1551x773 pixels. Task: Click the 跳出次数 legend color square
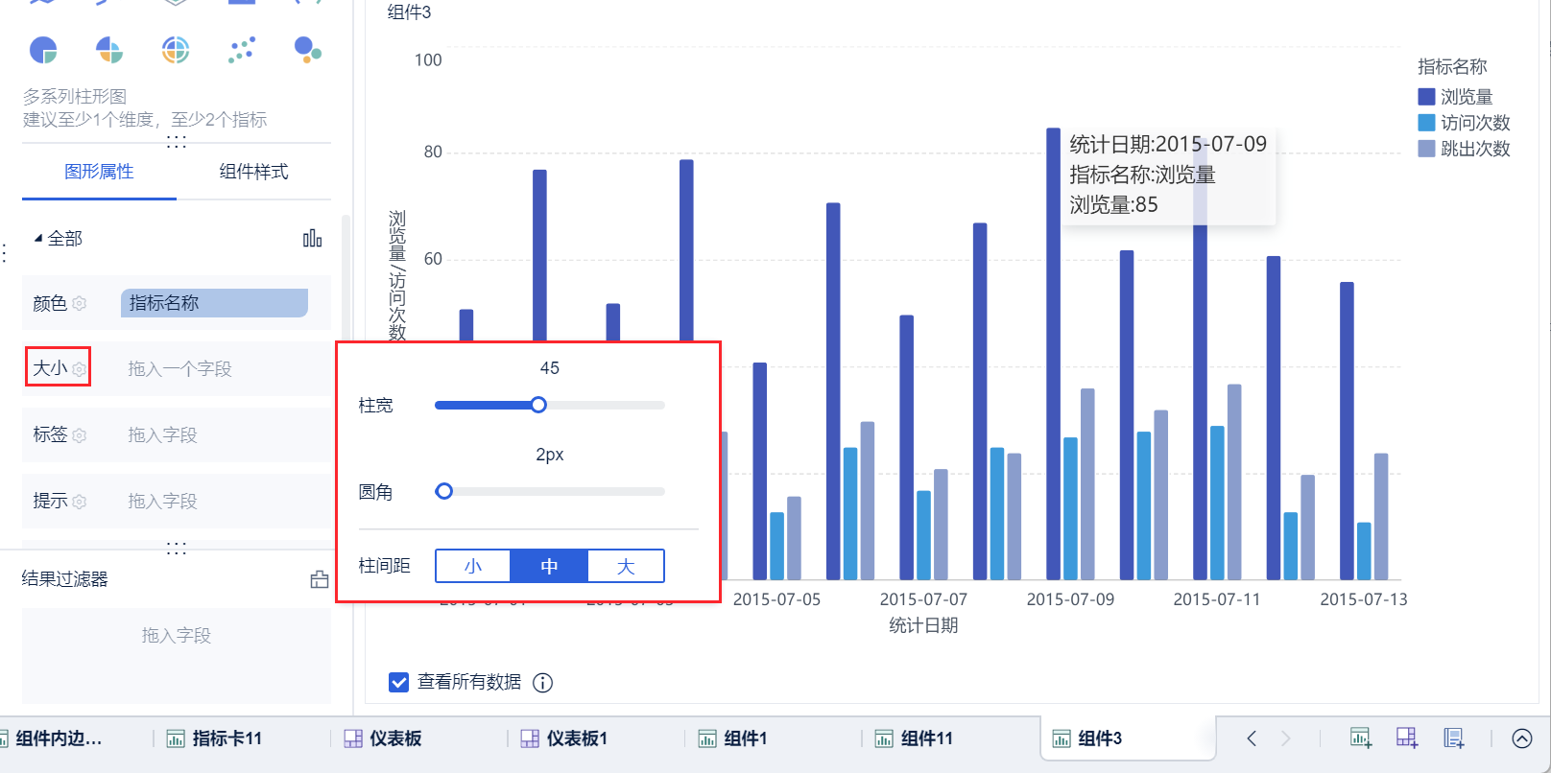point(1426,149)
